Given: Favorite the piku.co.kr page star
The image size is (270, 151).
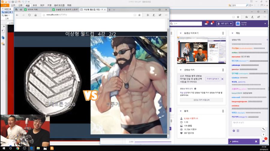Looking at the screenshot, I should [x=139, y=15].
